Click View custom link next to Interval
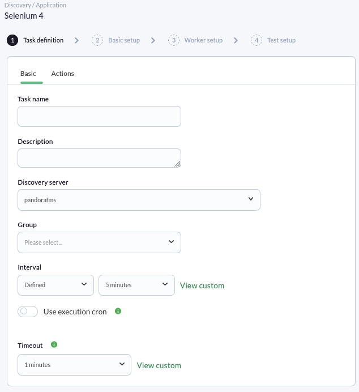This screenshot has height=392, width=359. pos(202,286)
